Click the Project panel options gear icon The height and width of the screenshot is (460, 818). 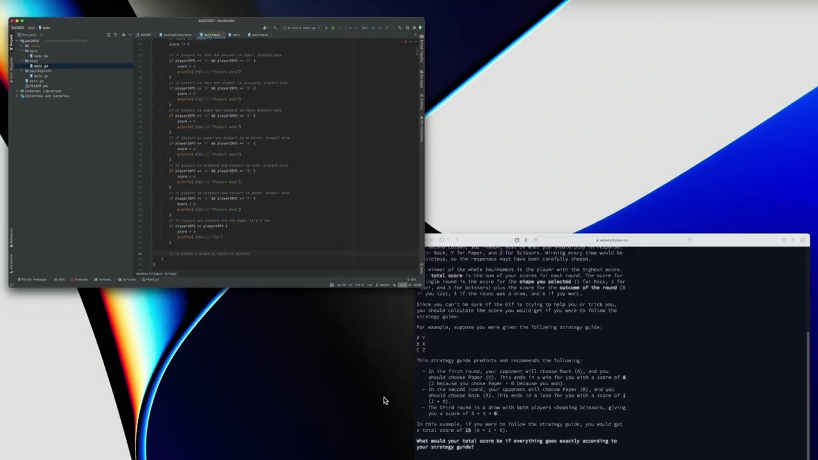(123, 35)
